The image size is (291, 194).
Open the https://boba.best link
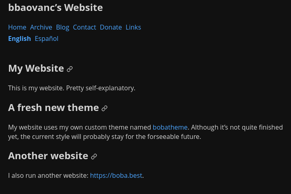click(116, 175)
